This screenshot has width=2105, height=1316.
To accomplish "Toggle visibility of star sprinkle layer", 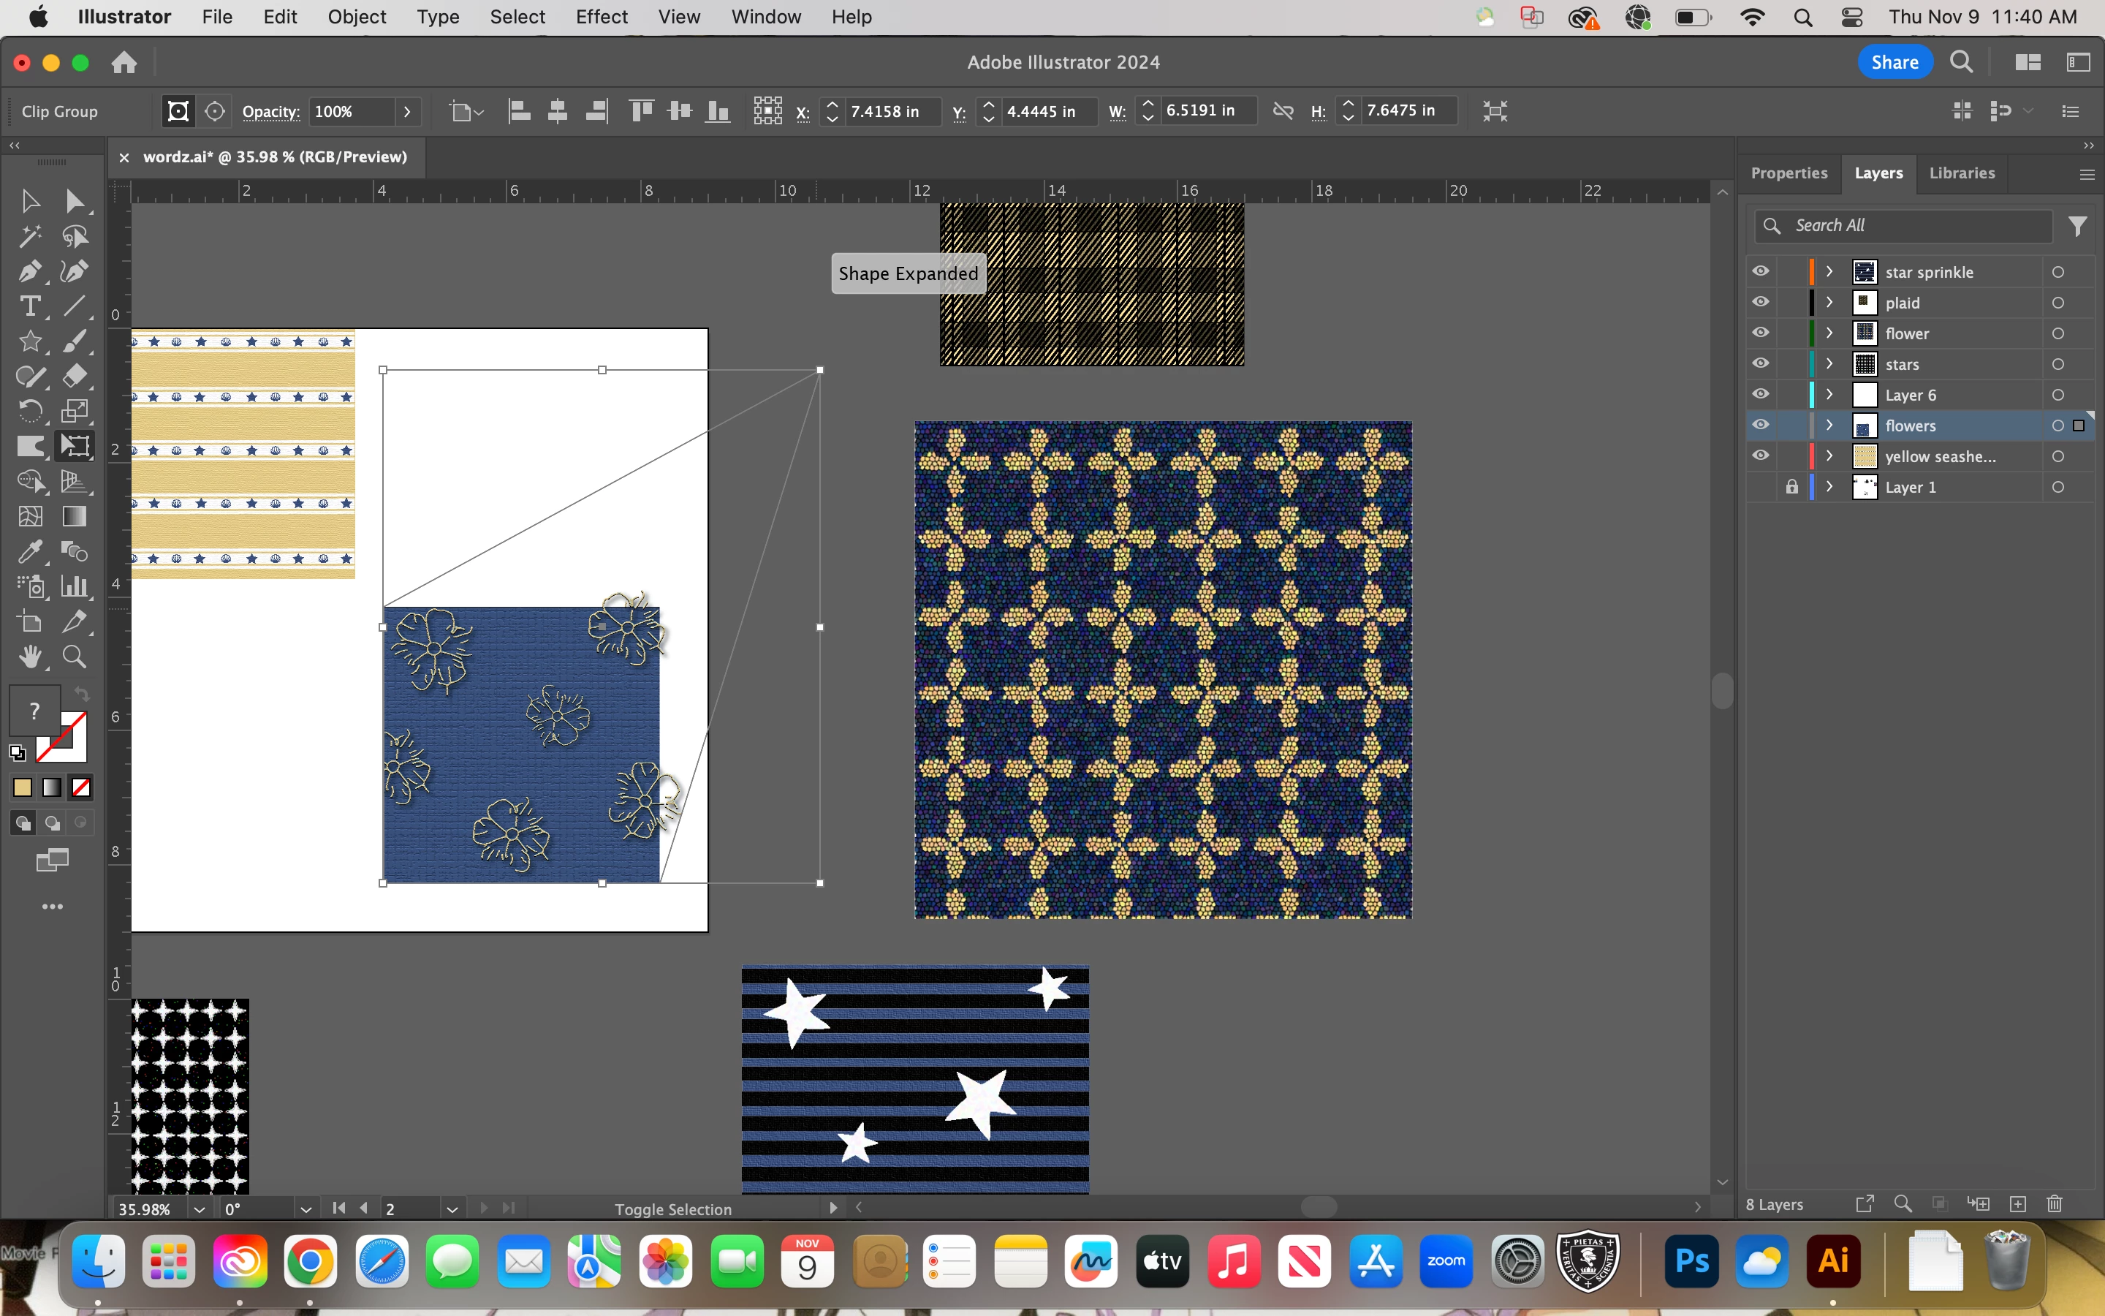I will pos(1761,271).
